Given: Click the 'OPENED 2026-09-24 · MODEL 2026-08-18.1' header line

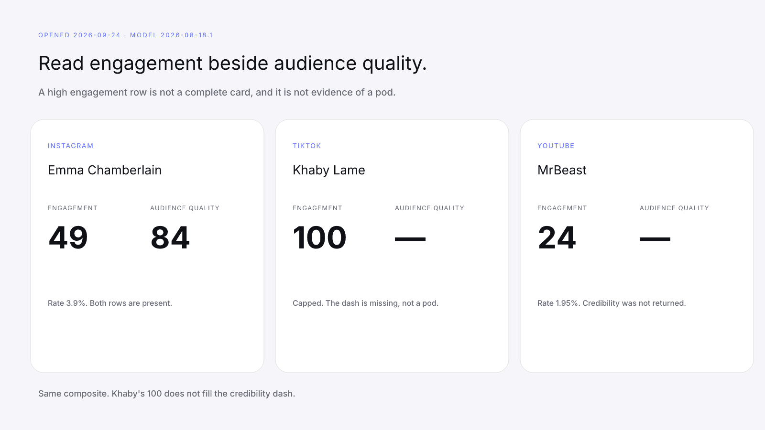Looking at the screenshot, I should 126,35.
